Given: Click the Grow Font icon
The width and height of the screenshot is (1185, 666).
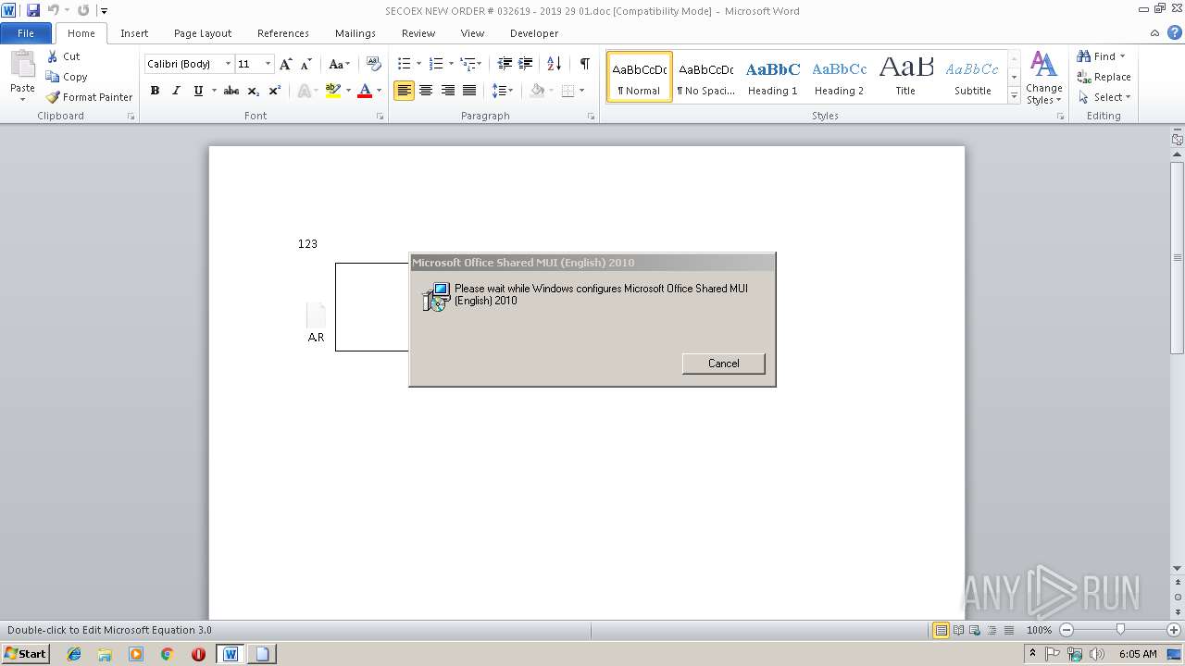Looking at the screenshot, I should click(286, 64).
